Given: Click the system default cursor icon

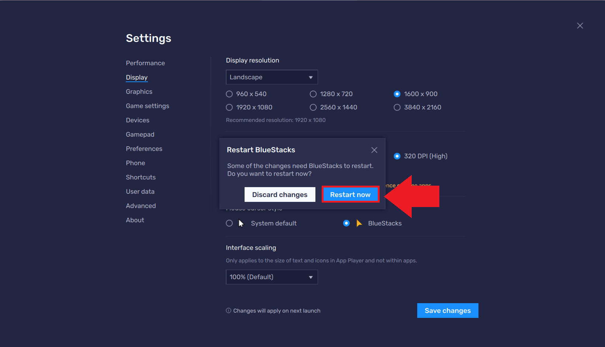Looking at the screenshot, I should 241,223.
